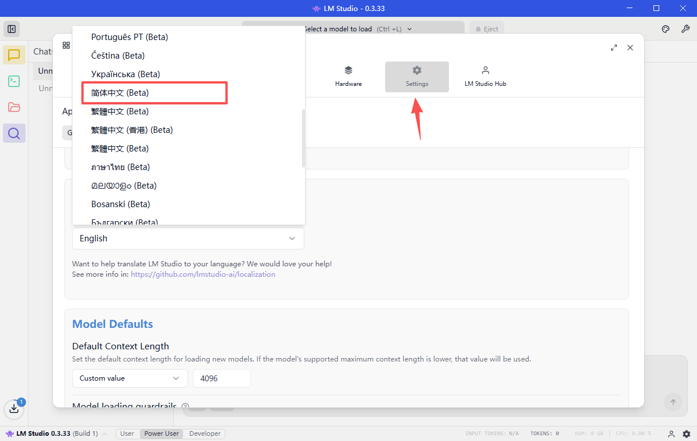Switch to User mode

127,433
